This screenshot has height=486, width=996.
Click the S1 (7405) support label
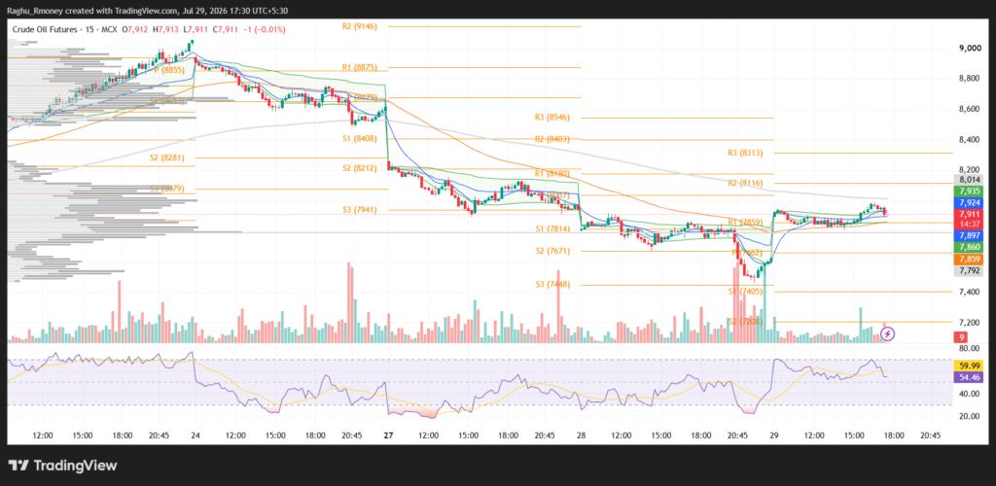coord(746,292)
